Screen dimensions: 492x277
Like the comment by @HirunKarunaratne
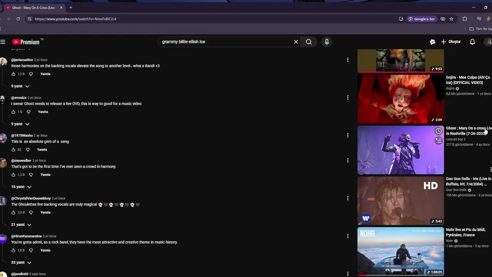13,250
